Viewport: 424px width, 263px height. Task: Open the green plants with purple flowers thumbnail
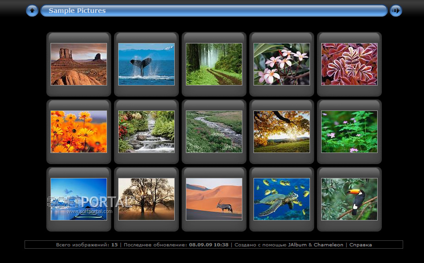349,132
